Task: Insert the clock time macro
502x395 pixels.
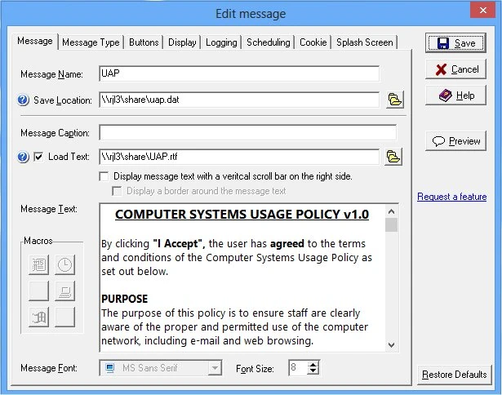Action: coord(65,264)
